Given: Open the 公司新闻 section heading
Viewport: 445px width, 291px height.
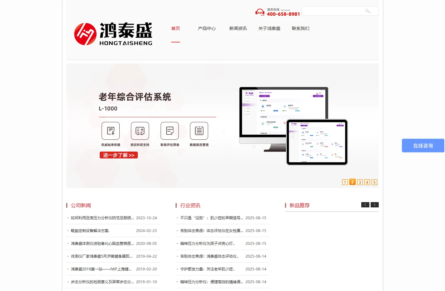Looking at the screenshot, I should 81,206.
